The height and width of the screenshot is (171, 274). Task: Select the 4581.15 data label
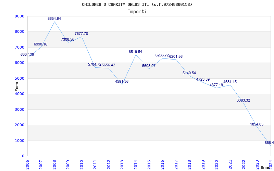click(x=230, y=82)
